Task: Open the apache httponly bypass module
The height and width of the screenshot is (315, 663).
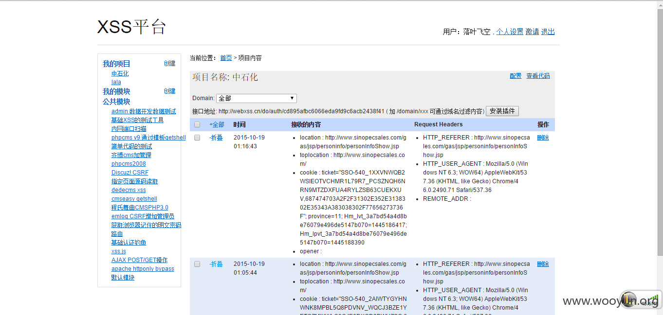Action: [143, 269]
